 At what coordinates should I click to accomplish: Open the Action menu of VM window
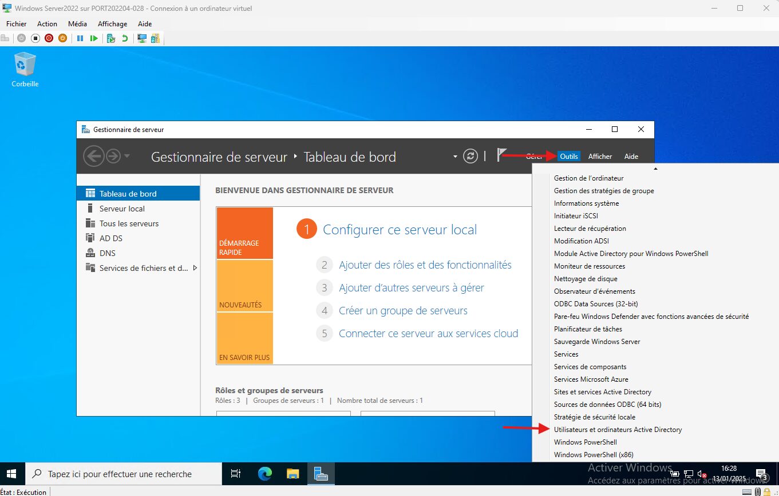pyautogui.click(x=47, y=24)
